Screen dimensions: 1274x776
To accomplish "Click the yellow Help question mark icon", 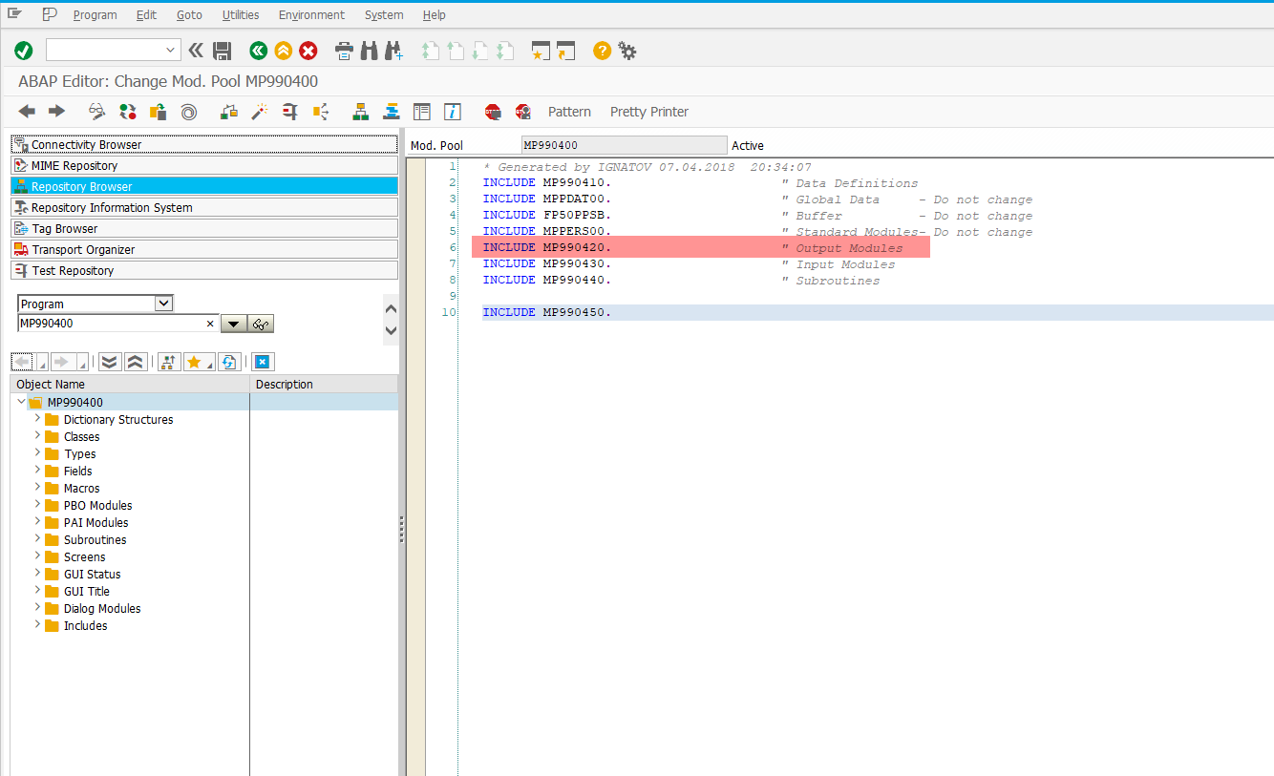I will 602,51.
